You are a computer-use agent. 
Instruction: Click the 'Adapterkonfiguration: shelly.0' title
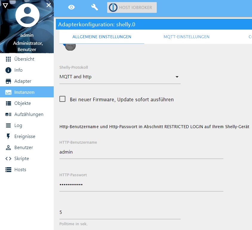(96, 24)
